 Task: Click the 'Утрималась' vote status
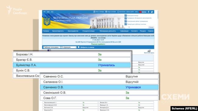pyautogui.click(x=106, y=65)
